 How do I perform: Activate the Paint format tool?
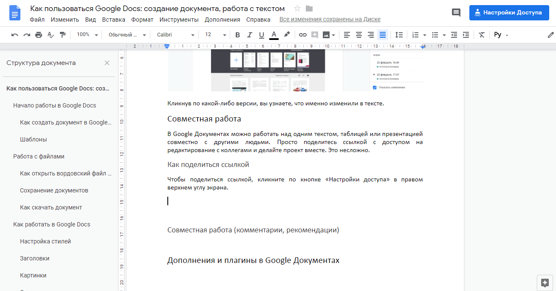pyautogui.click(x=62, y=35)
